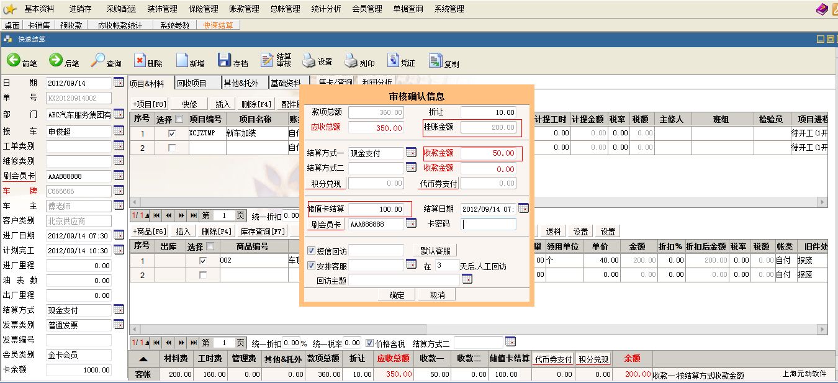Click the 删除 delete toolbar icon
838x383 pixels.
(148, 61)
